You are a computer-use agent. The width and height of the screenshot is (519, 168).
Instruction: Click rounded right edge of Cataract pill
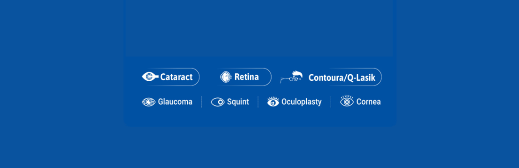coord(197,77)
